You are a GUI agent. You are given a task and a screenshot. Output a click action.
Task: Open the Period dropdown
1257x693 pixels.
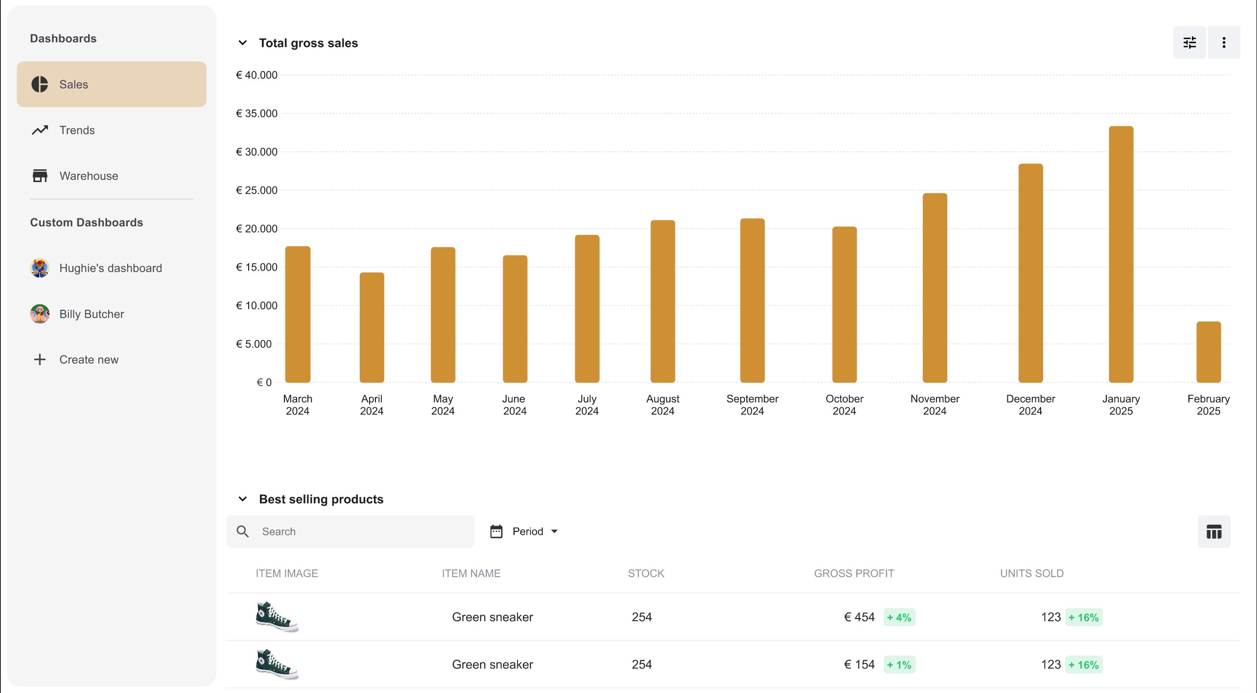coord(524,531)
